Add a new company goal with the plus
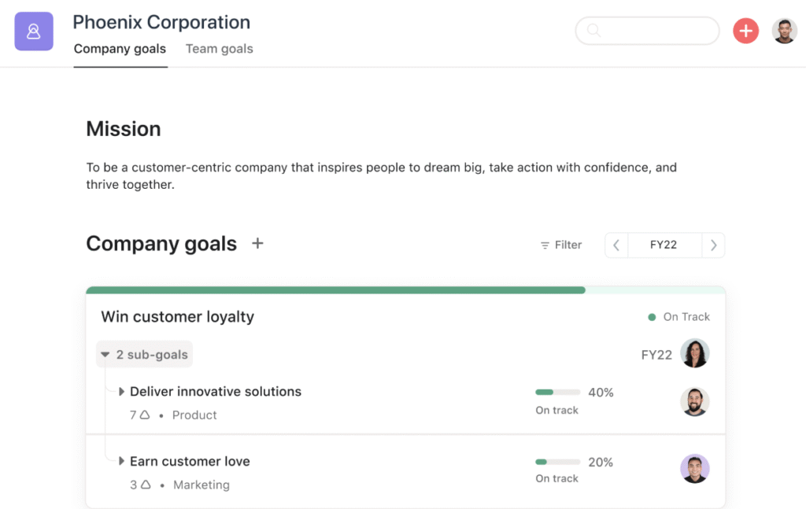This screenshot has height=509, width=806. point(257,244)
